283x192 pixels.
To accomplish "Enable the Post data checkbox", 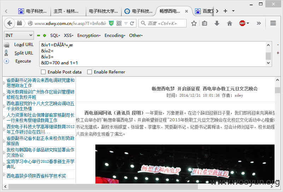I will click(x=43, y=72).
